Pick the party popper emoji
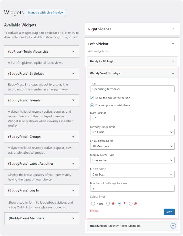183x236 pixels. coord(131,204)
